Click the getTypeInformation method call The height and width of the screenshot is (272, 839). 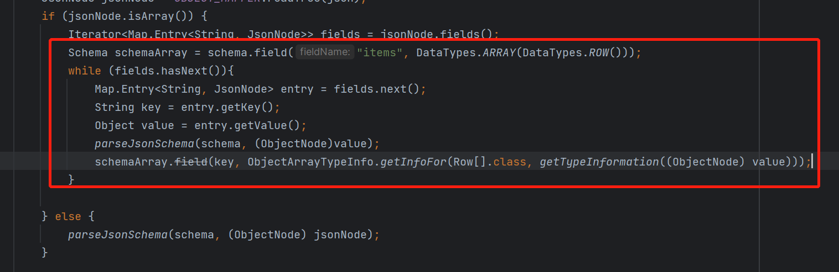(x=599, y=162)
